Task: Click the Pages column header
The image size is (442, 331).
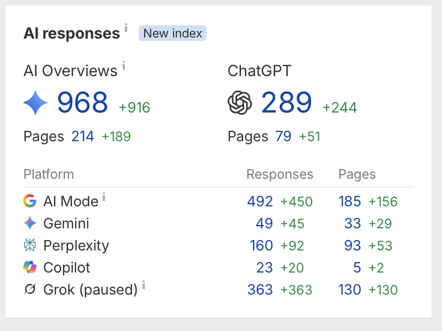Action: coord(357,174)
